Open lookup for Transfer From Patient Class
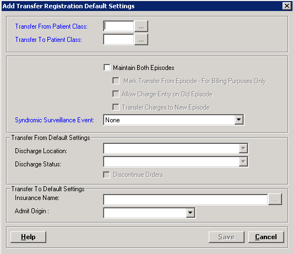 (141, 26)
